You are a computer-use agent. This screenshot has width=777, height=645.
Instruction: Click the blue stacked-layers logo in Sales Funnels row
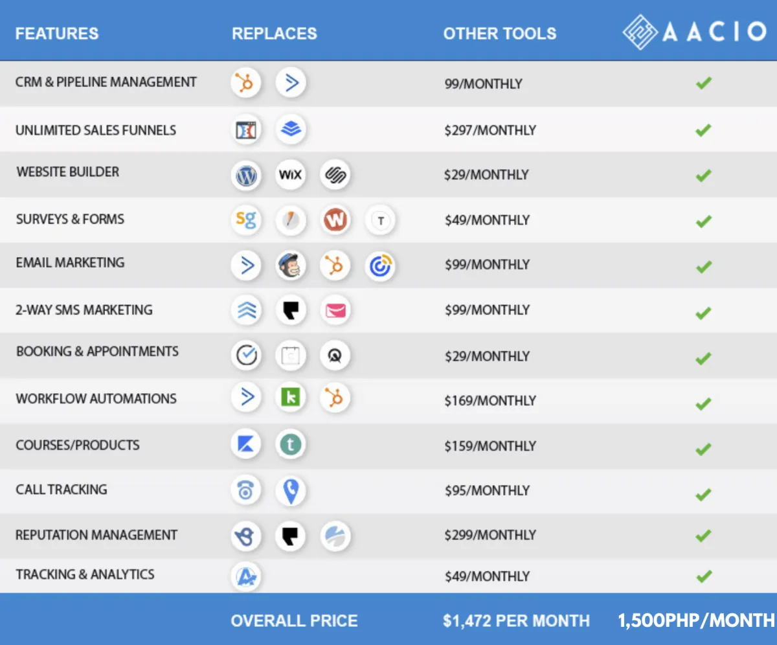point(291,130)
